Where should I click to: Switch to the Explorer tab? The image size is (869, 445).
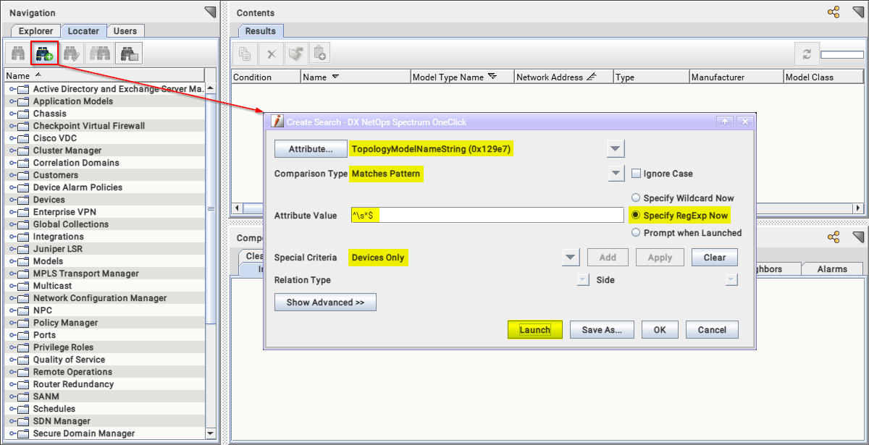(x=35, y=31)
